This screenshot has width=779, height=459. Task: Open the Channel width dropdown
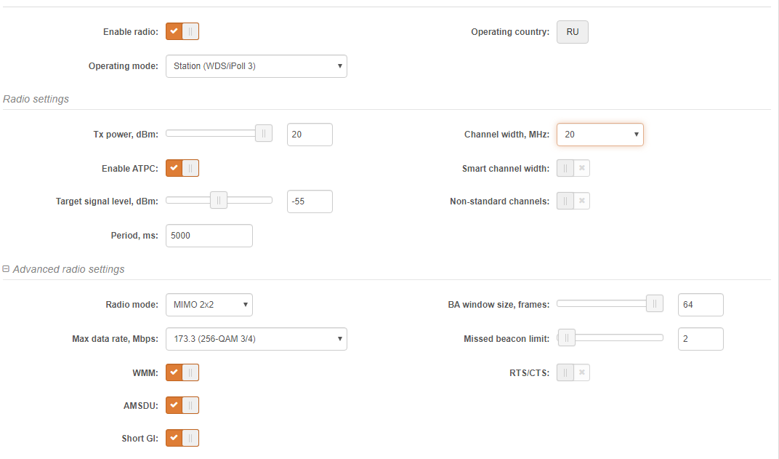point(600,135)
